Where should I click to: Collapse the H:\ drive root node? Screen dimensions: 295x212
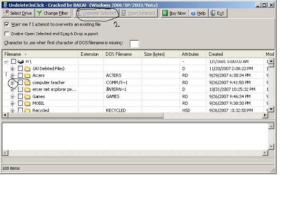6,62
